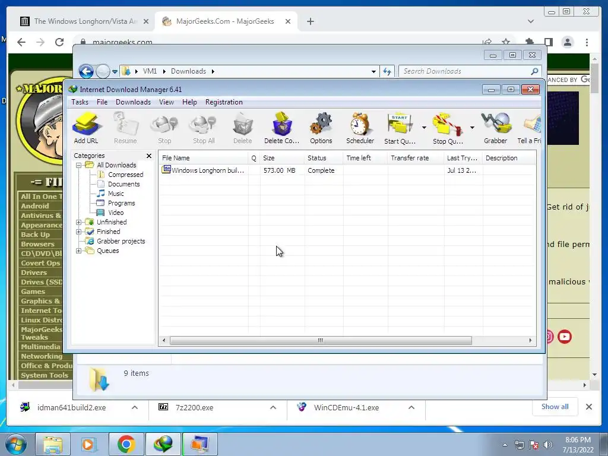Open idman641build2.exe download chevron menu

pos(135,407)
